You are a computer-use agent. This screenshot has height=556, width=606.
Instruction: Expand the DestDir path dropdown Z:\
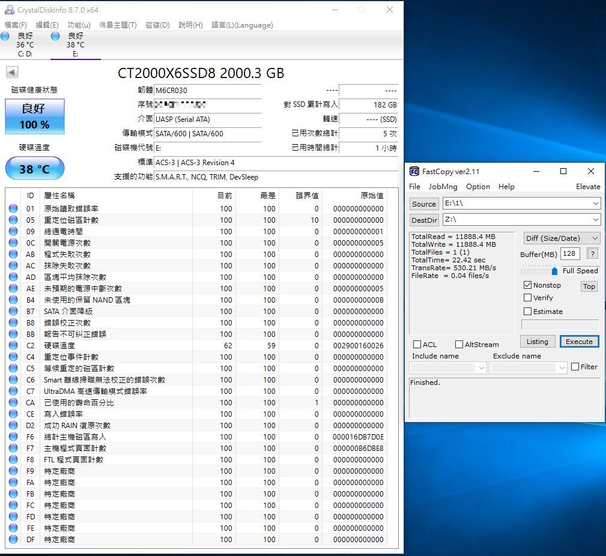coord(595,220)
